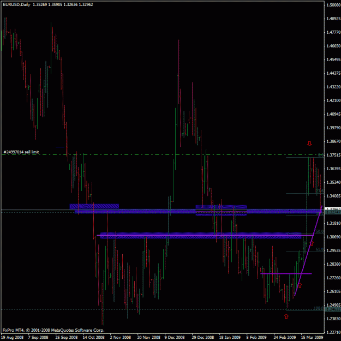Image resolution: width=341 pixels, height=341 pixels.
Task: Click the 1.47770 price axis label
Action: [333, 32]
